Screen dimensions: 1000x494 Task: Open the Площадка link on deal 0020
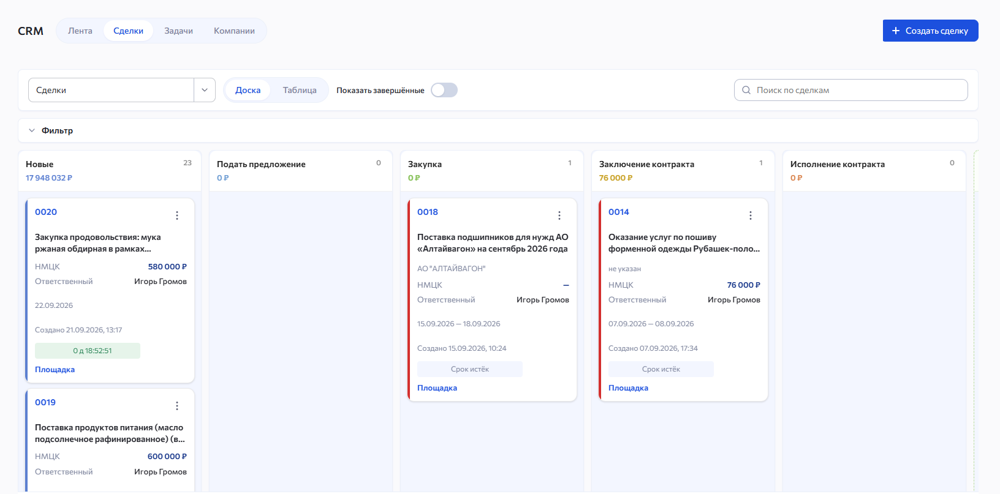pos(55,370)
